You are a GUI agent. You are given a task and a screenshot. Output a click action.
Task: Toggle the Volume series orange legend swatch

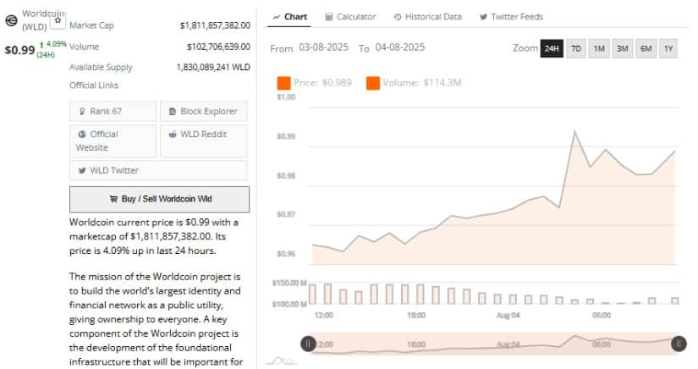tap(373, 83)
